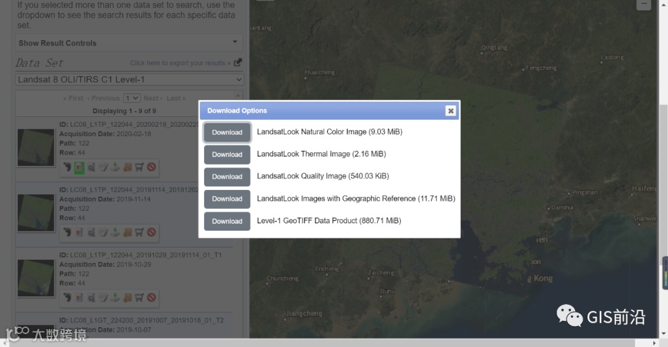The image size is (668, 347).
Task: Click Huaicheng label on the map
Action: click(x=320, y=72)
